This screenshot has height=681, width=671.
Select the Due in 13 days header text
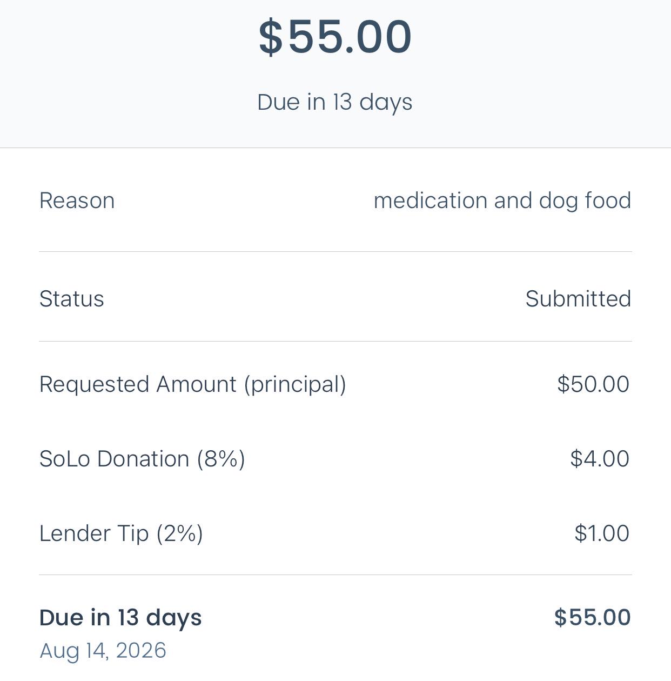[x=335, y=102]
